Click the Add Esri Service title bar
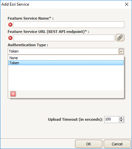132x149 pixels. coord(62,4)
